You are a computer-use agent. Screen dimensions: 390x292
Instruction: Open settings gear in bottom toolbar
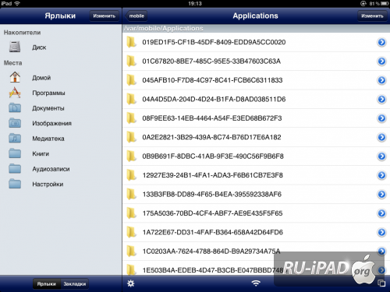coord(131,283)
